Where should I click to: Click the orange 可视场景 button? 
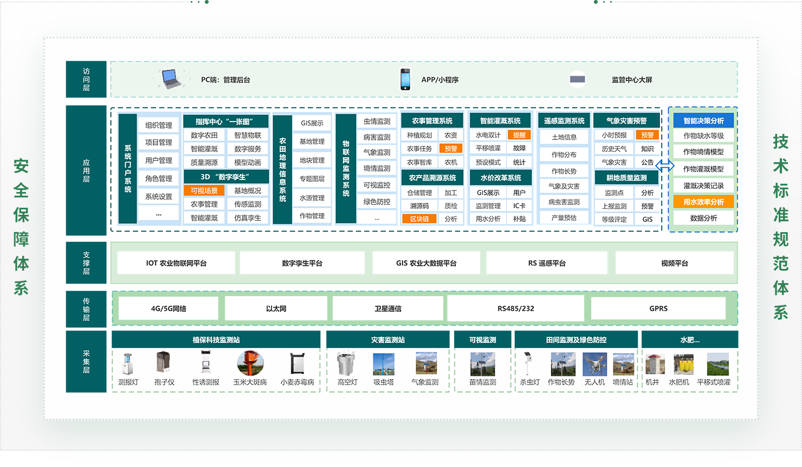point(204,191)
